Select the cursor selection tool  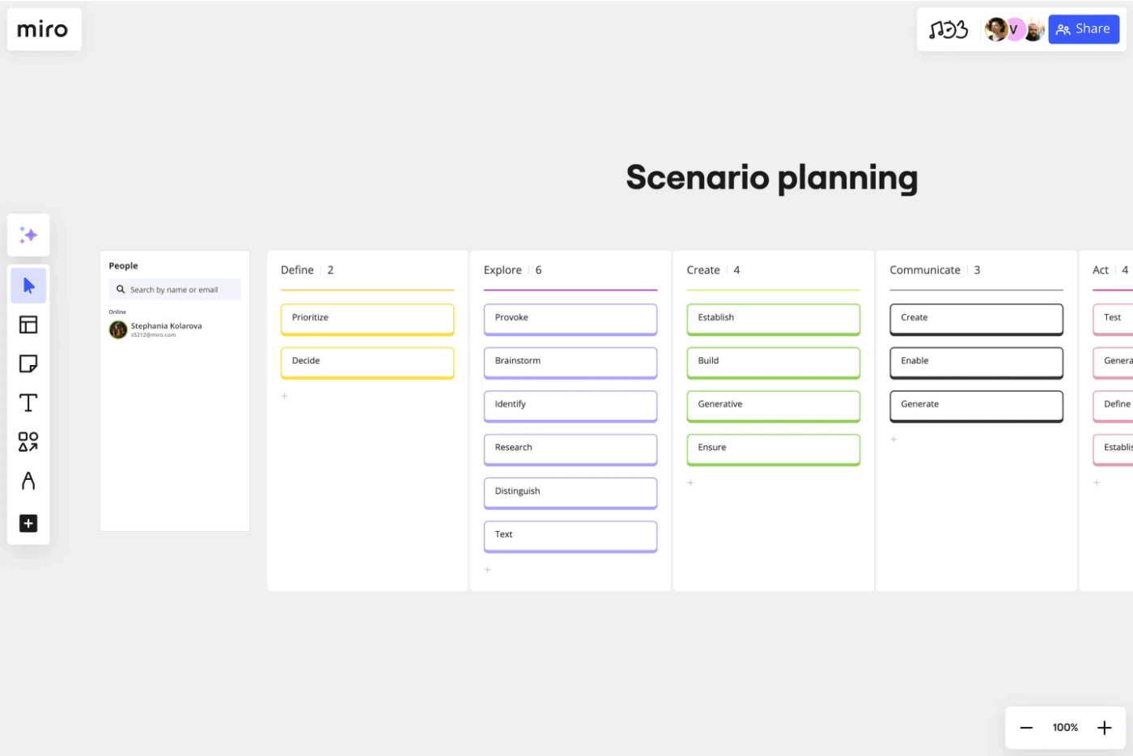pos(28,285)
